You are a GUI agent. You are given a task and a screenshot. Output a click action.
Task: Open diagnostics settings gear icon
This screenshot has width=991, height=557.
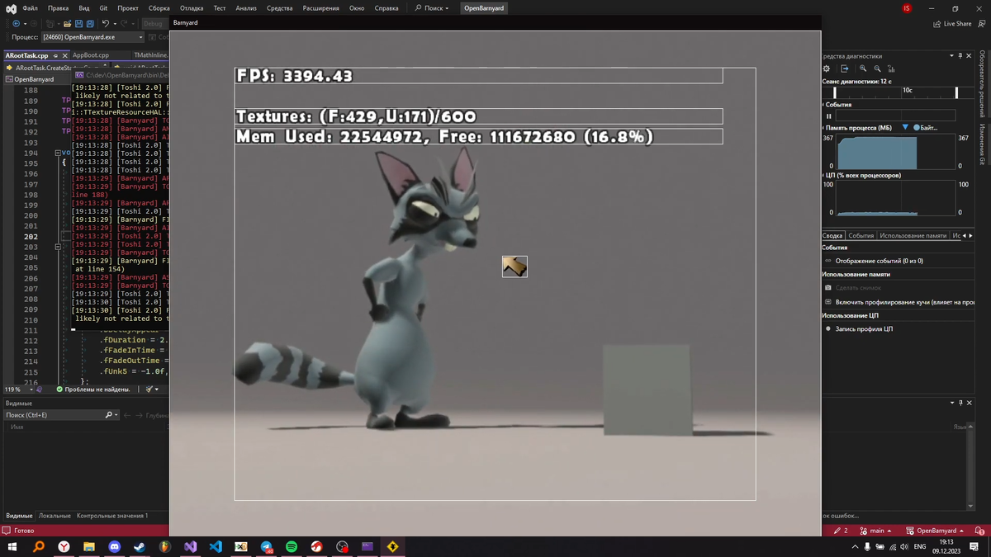click(x=827, y=68)
